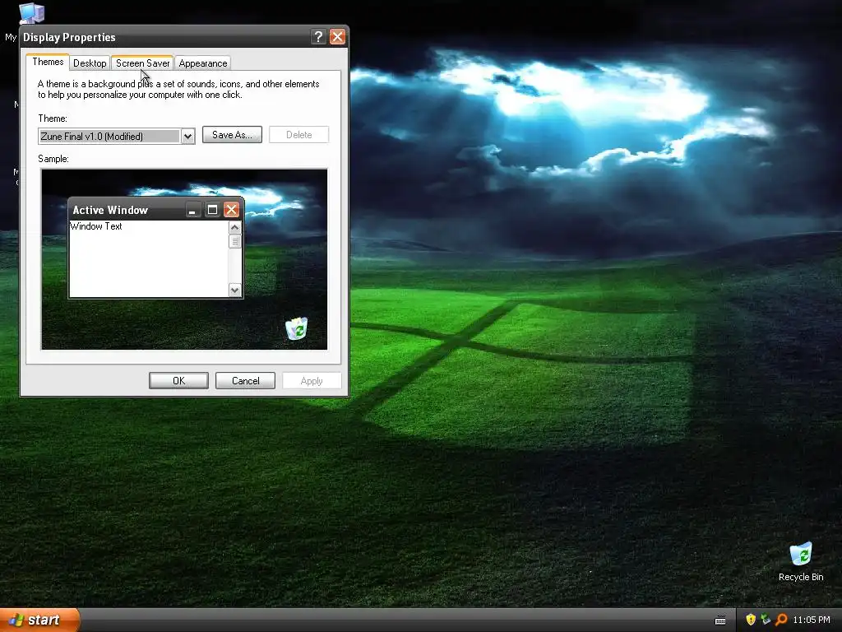Click the Active Window sample minimize icon
The width and height of the screenshot is (842, 632).
click(x=192, y=210)
